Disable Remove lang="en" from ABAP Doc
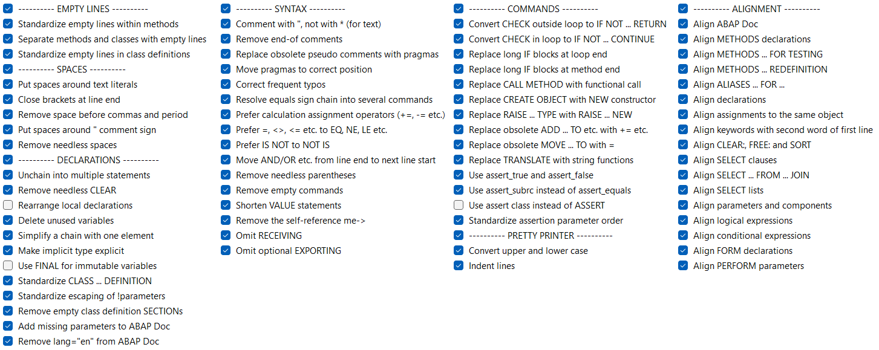The height and width of the screenshot is (350, 879). tap(8, 342)
